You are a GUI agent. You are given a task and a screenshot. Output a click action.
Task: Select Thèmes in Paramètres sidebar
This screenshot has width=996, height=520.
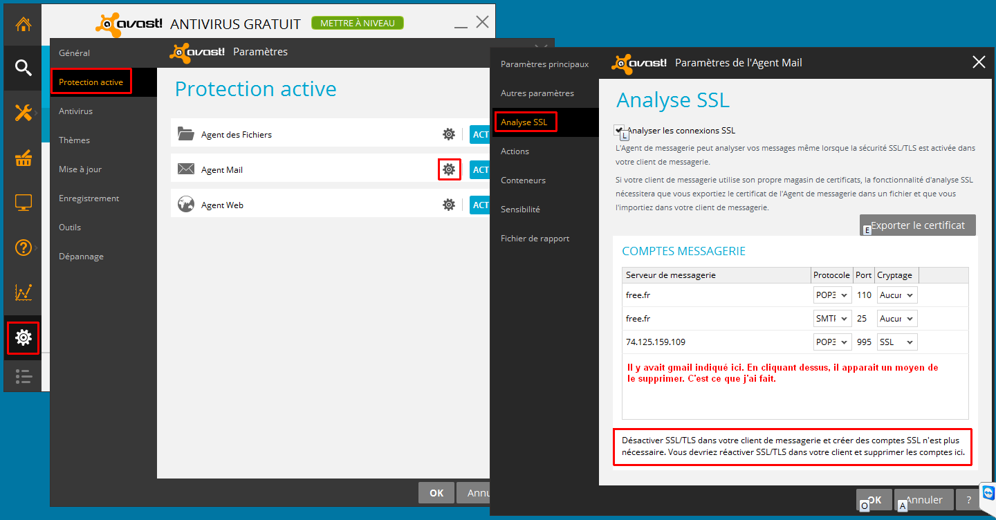click(x=75, y=140)
